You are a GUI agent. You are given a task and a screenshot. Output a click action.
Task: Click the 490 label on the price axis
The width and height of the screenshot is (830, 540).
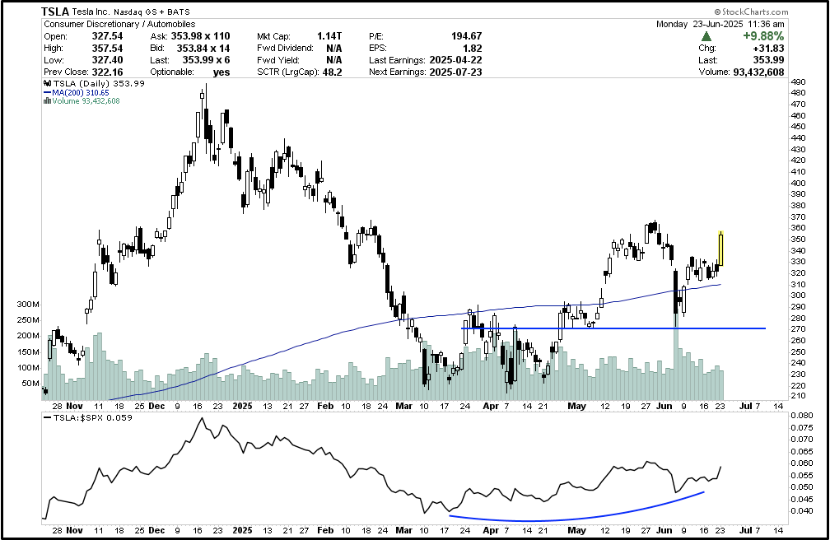pos(797,81)
